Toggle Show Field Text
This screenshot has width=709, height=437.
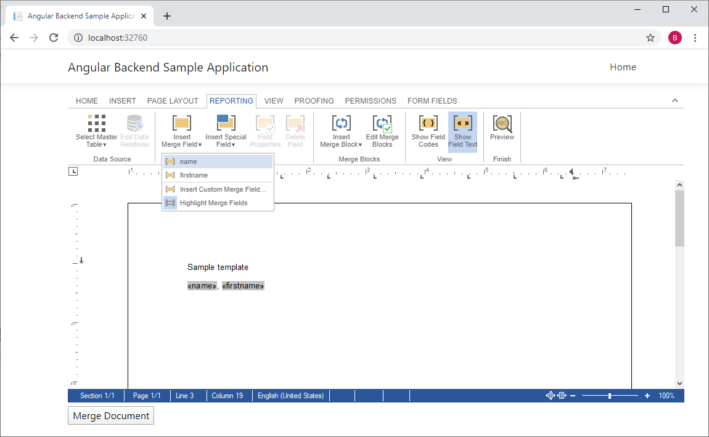tap(462, 131)
